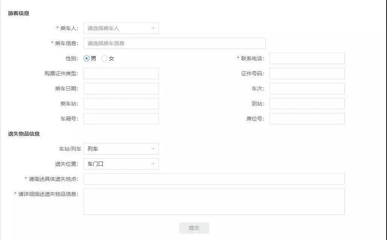The height and width of the screenshot is (240, 387).
Task: Click the 乘车信息 input field
Action: tap(175, 43)
